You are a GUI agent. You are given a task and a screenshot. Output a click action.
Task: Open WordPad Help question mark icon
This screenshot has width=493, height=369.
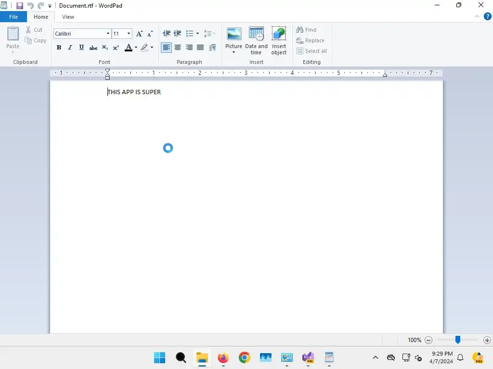click(x=487, y=17)
